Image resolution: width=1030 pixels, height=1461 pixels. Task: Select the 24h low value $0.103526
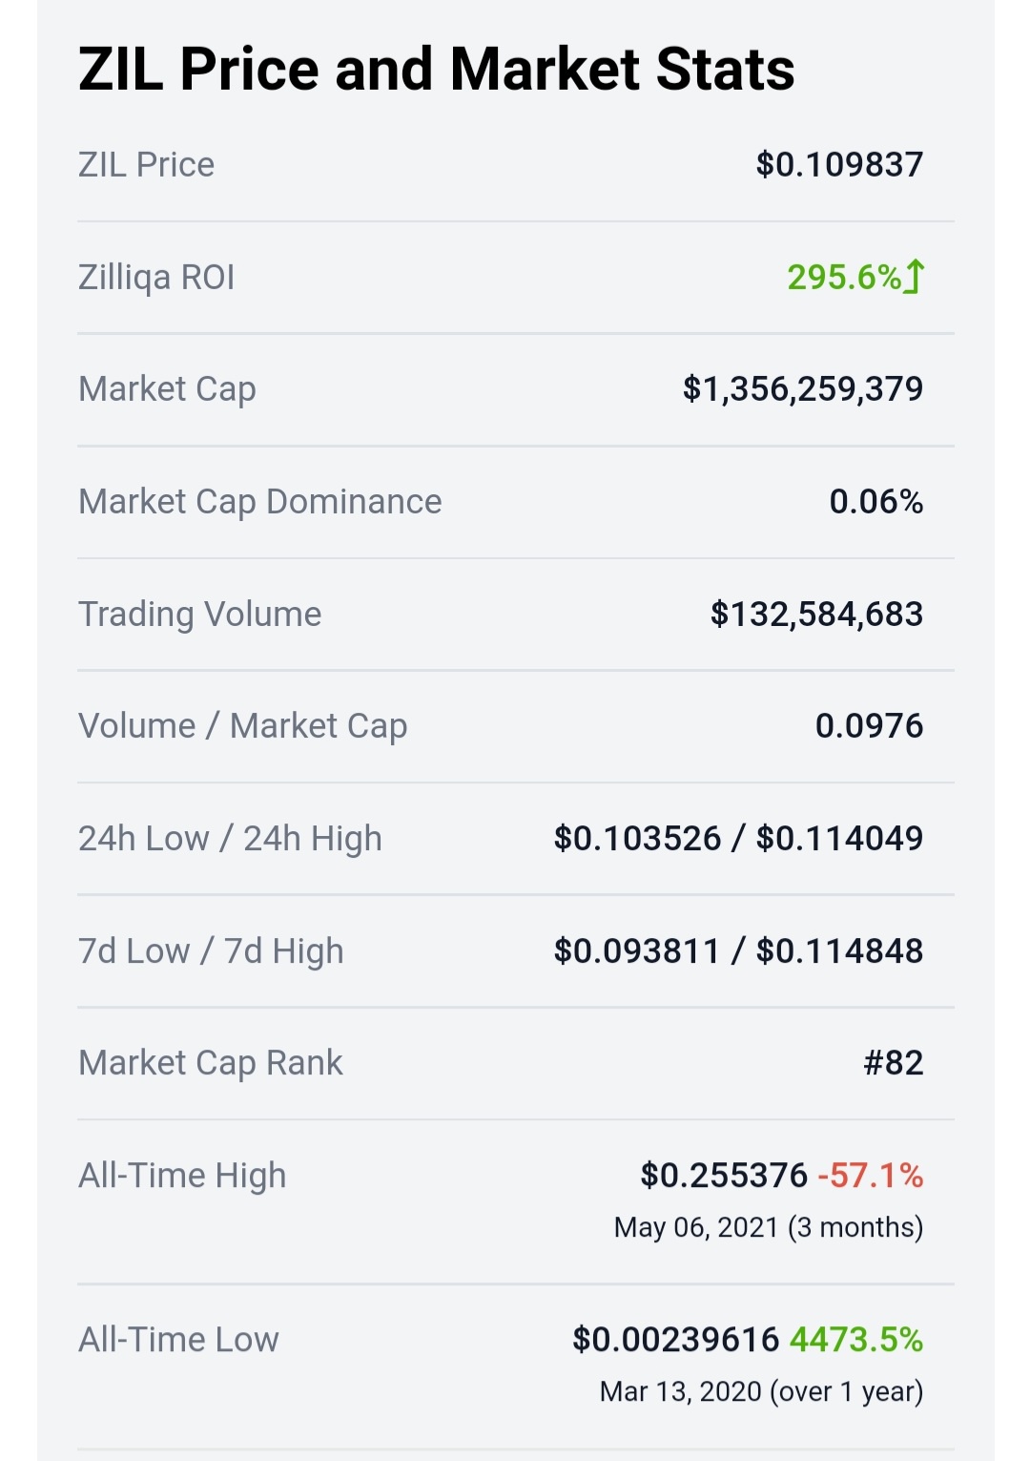point(638,838)
